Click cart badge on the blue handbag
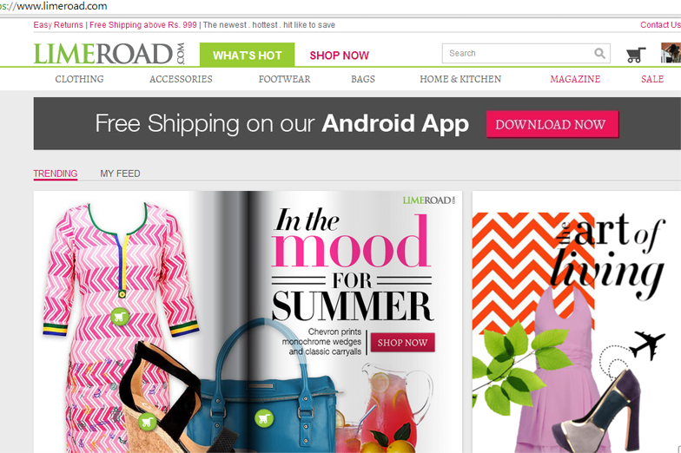The height and width of the screenshot is (453, 681). coord(264,418)
